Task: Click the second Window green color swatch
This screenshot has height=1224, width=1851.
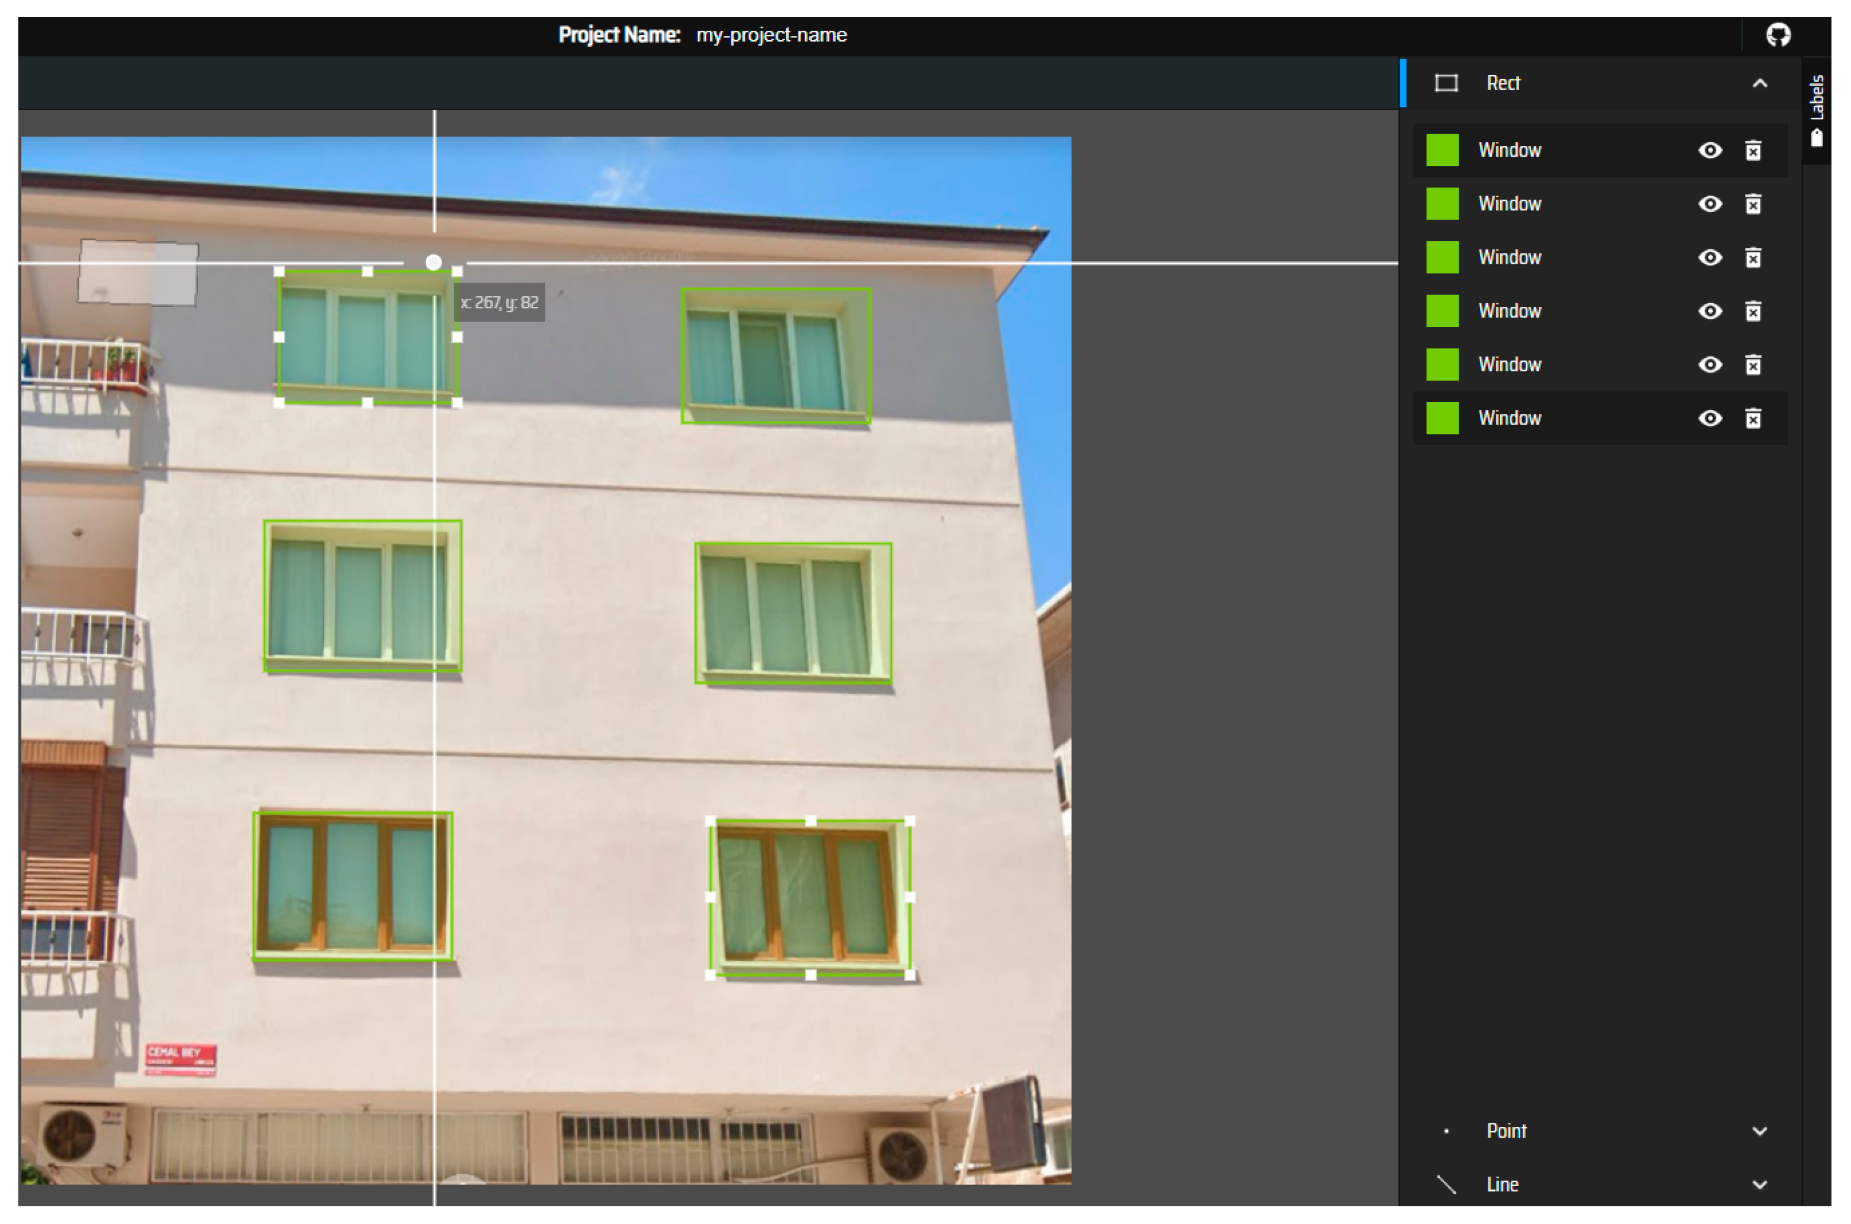Action: [1442, 205]
